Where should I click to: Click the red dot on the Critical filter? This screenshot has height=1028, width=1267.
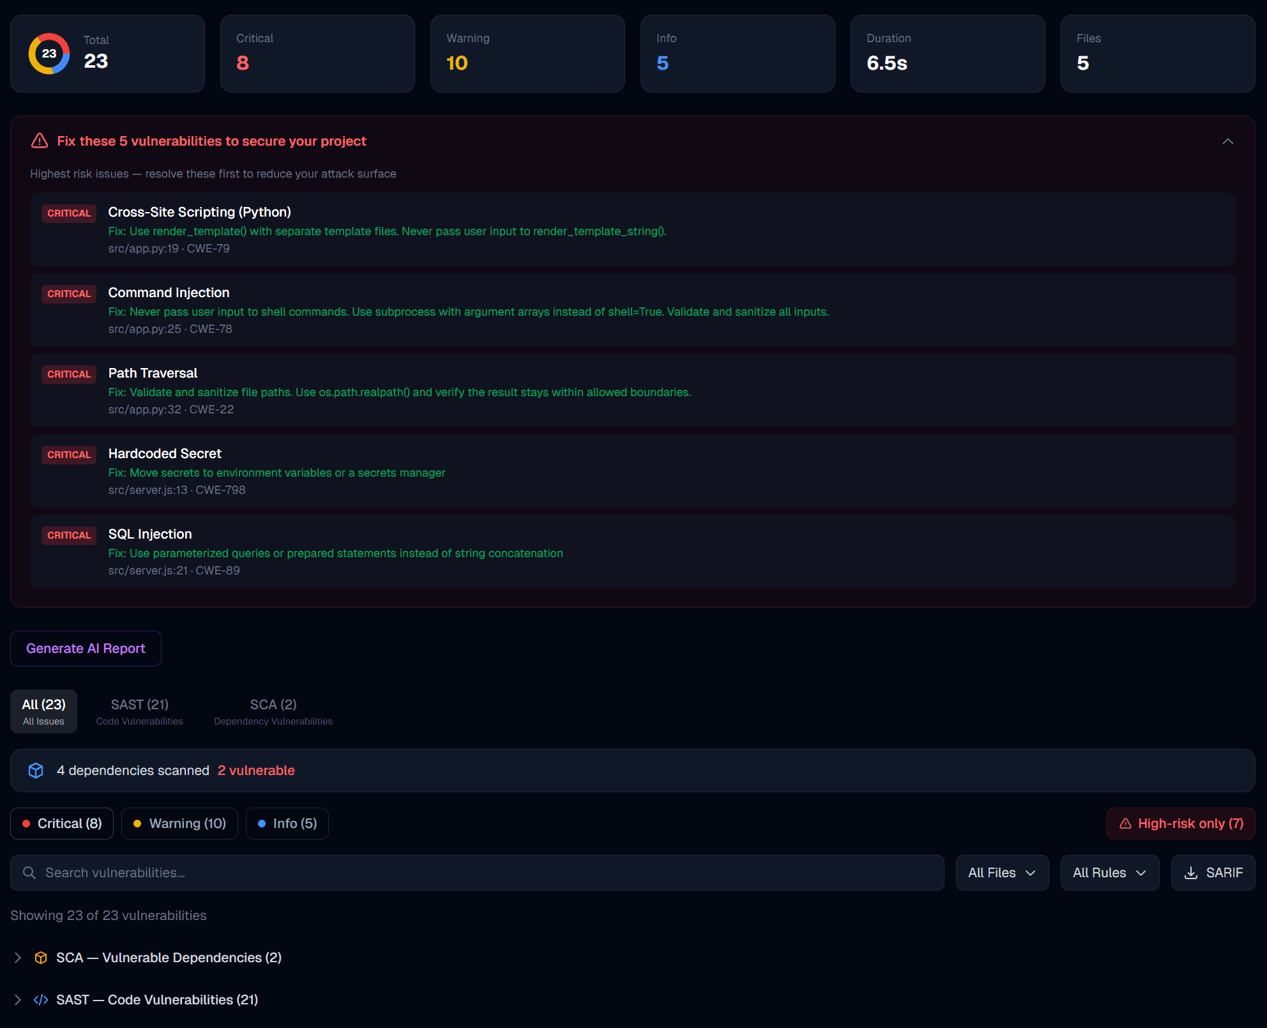point(27,824)
